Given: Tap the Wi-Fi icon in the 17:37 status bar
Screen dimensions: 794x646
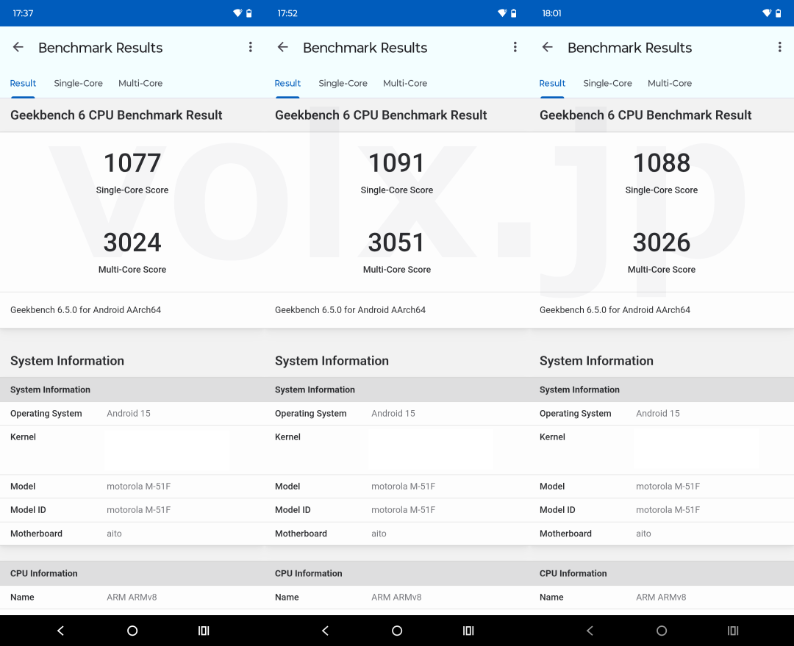Looking at the screenshot, I should pos(237,13).
